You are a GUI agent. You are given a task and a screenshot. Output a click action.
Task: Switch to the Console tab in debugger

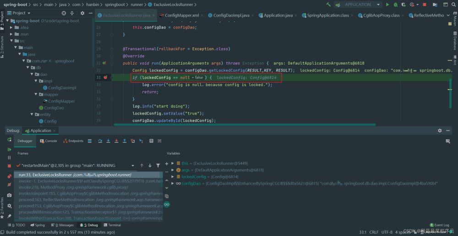[x=49, y=141]
